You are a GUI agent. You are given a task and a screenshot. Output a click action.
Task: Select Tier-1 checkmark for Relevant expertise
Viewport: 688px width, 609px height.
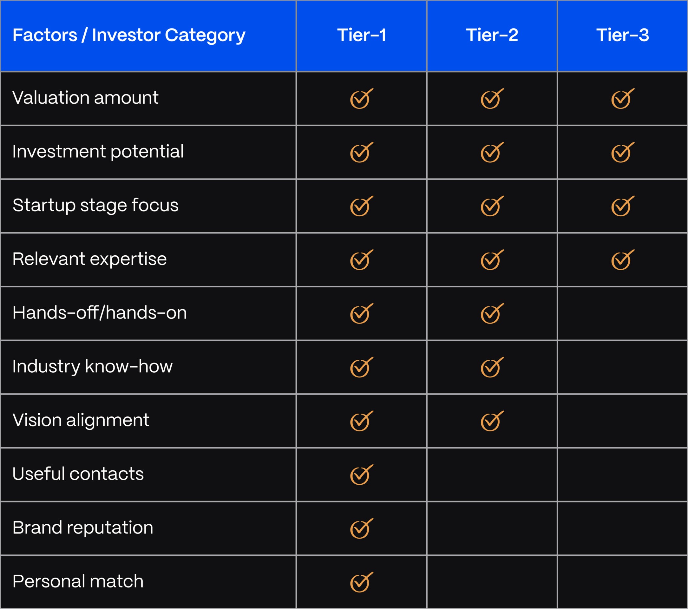click(362, 259)
